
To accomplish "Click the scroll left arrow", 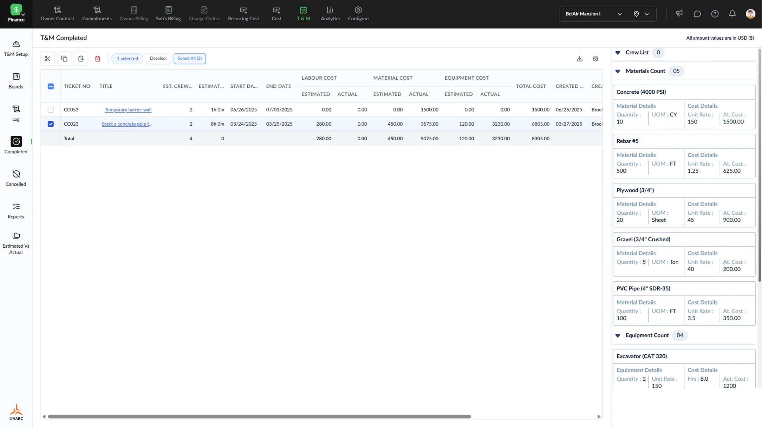I will (44, 417).
